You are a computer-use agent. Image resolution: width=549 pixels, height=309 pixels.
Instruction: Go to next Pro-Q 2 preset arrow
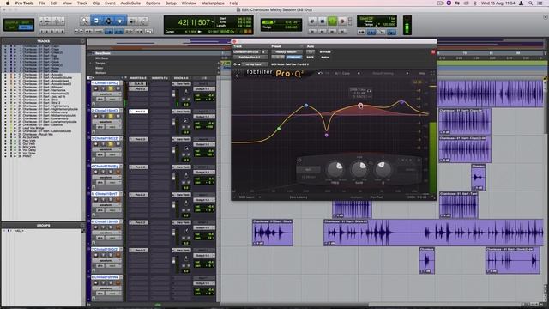pos(407,73)
